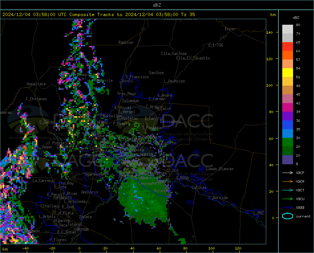The image size is (314, 253).
Task: Click the Divisadero label
Action: pyautogui.click(x=170, y=121)
